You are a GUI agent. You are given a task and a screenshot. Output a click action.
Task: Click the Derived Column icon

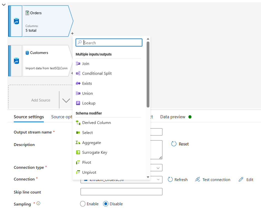point(78,122)
